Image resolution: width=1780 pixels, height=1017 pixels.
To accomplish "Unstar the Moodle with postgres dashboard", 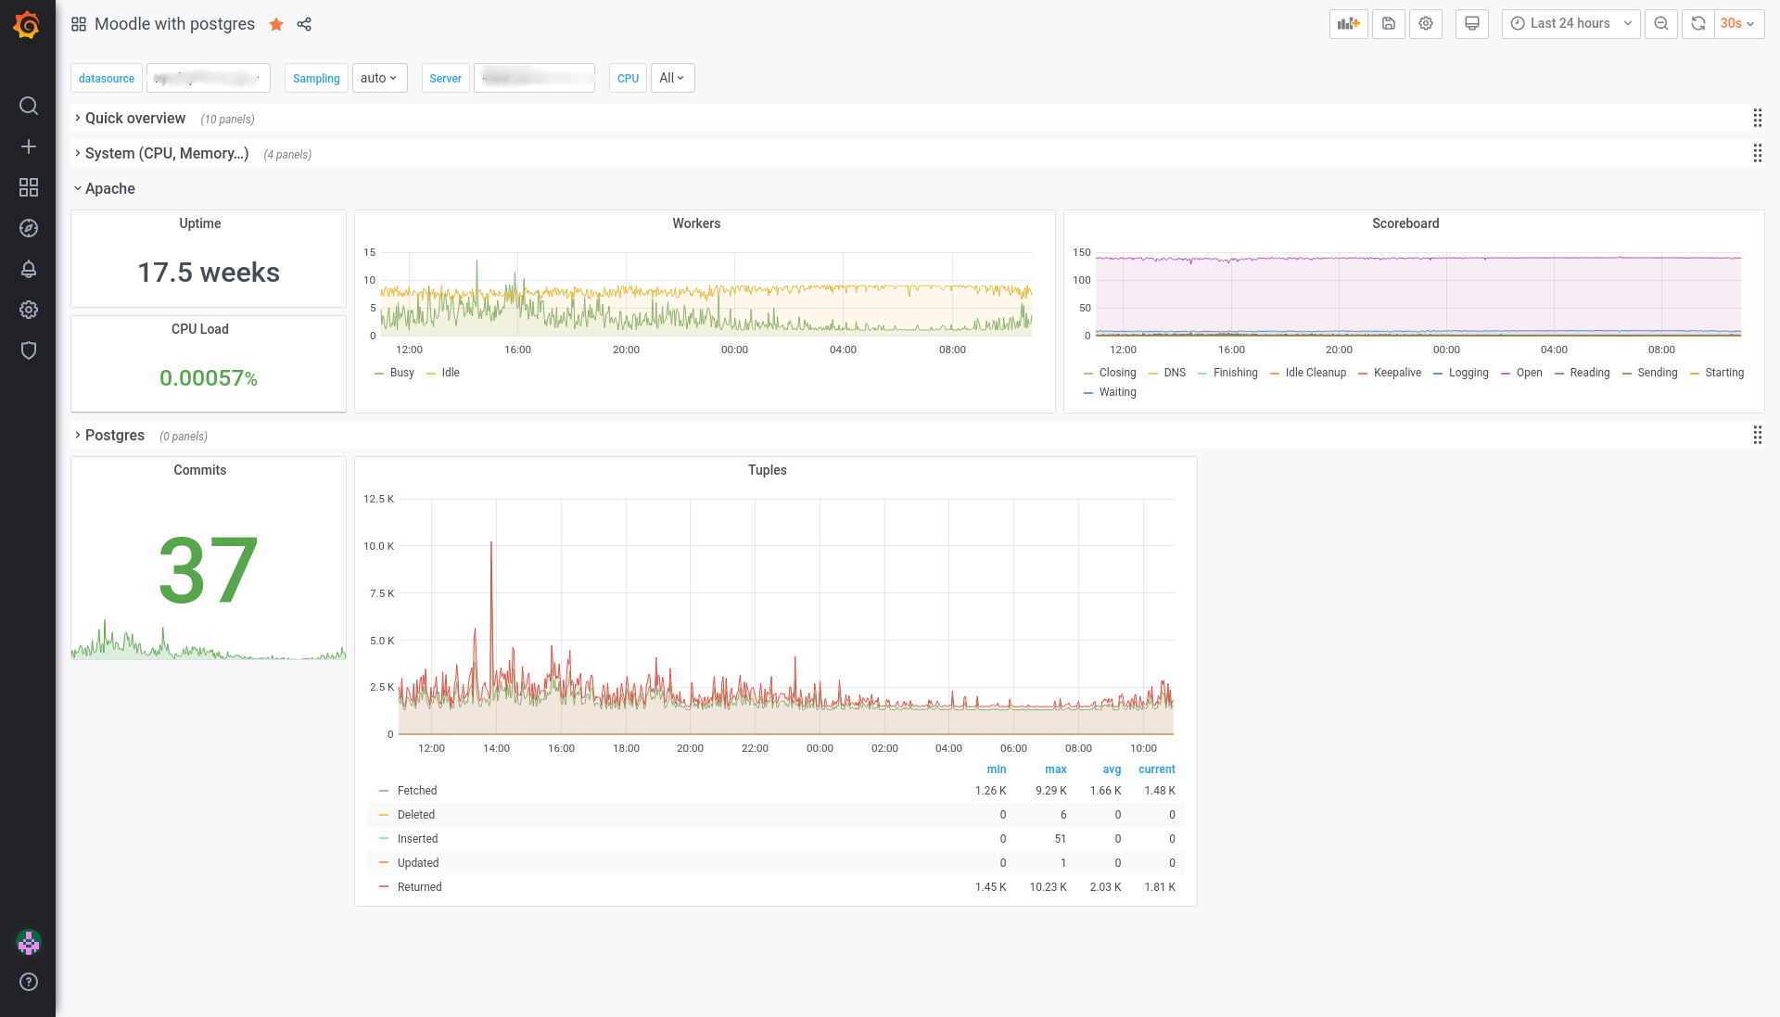I will (x=276, y=24).
